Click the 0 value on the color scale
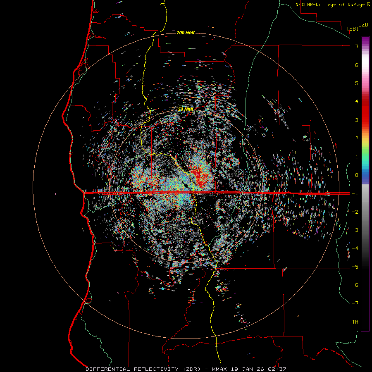The height and width of the screenshot is (372, 372). 357,175
